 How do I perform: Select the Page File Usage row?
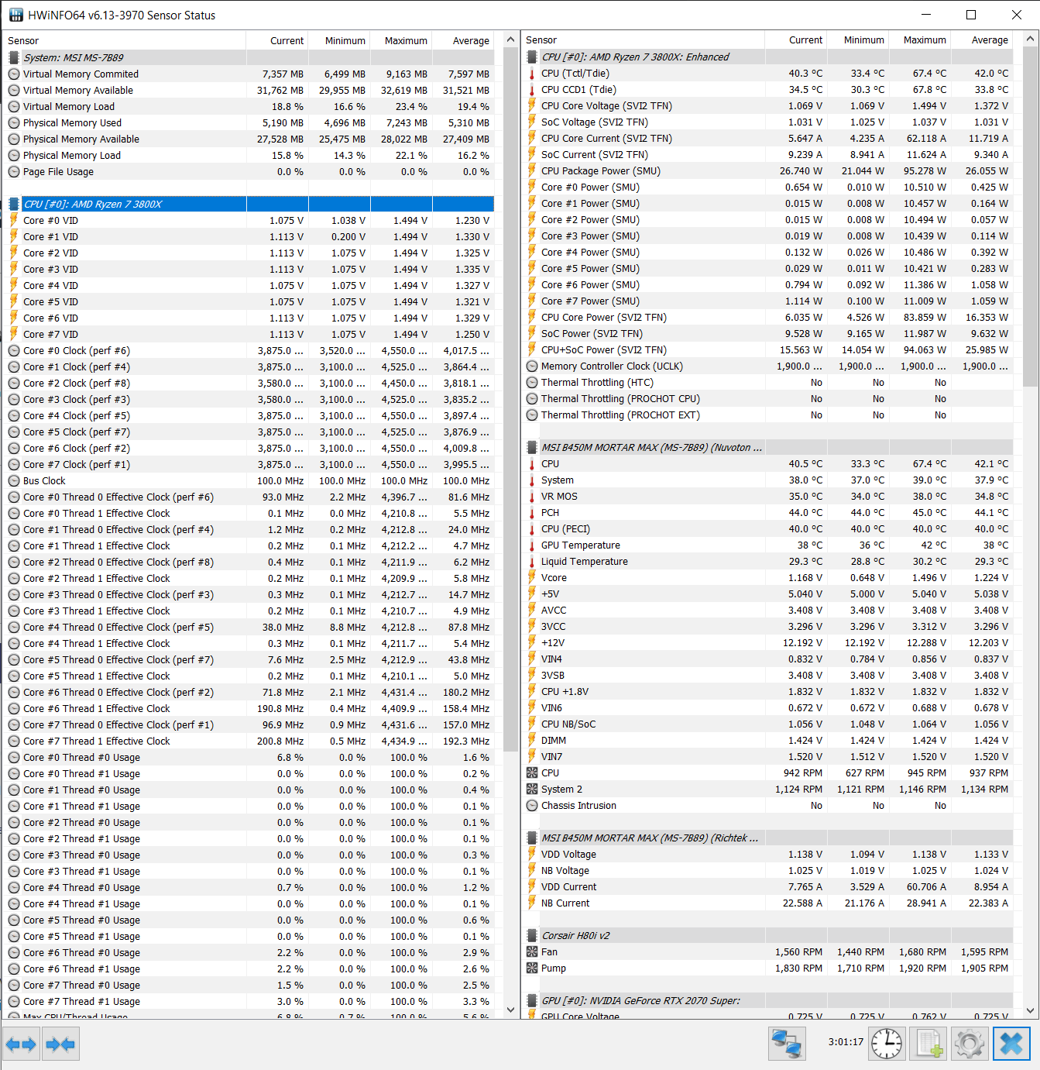[249, 171]
